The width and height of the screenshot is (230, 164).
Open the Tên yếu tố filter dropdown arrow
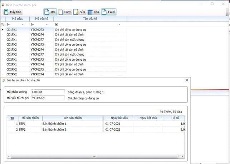point(119,24)
